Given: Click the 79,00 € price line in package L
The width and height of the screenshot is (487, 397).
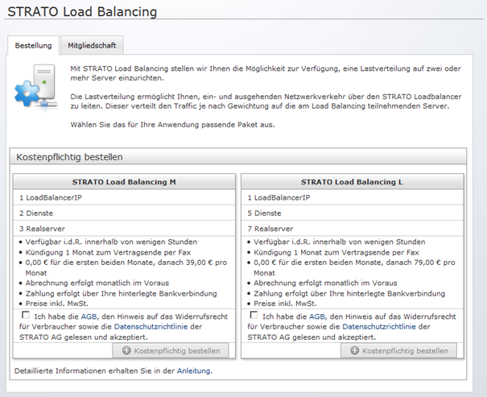Looking at the screenshot, I should point(354,267).
